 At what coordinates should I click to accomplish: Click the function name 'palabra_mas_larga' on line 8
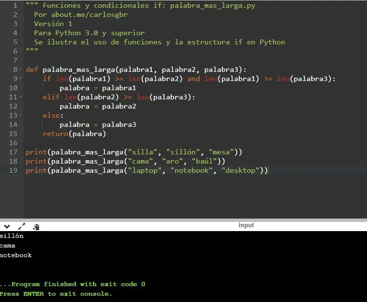79,69
